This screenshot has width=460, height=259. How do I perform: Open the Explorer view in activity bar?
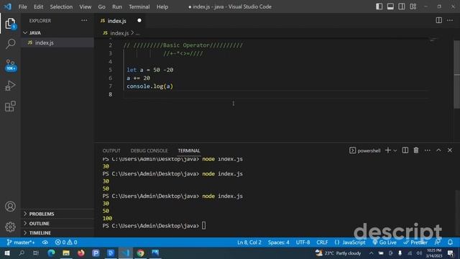coord(10,24)
